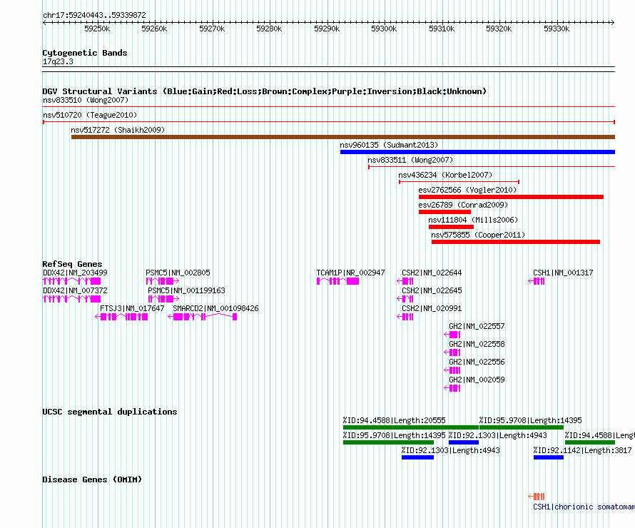Viewport: 635px width, 528px height.
Task: Click the chr17:59240443..59339872 coordinate label
Action: coord(94,15)
